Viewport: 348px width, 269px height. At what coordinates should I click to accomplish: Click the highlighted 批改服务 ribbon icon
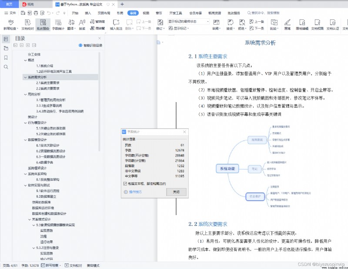click(x=43, y=24)
